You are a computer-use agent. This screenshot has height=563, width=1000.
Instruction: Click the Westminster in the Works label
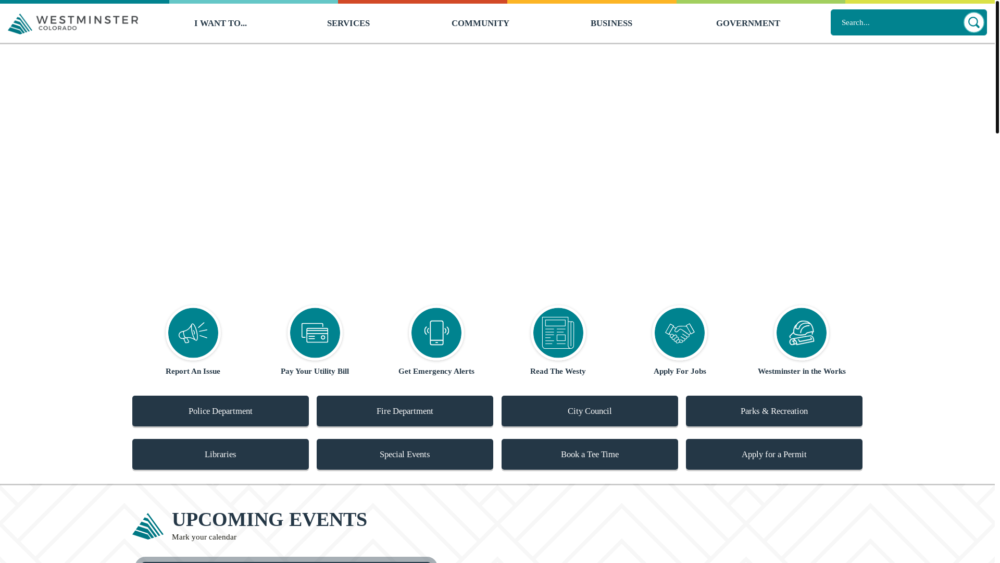[x=802, y=371]
